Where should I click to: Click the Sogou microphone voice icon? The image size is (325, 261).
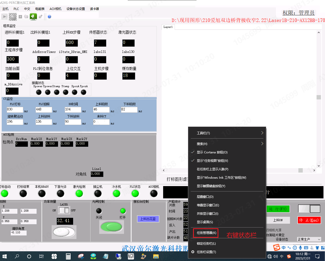300,248
